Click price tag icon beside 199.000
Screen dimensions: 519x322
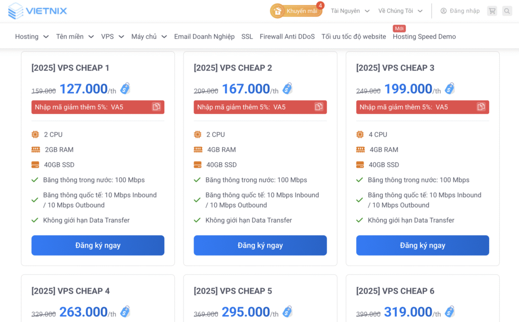pyautogui.click(x=450, y=89)
